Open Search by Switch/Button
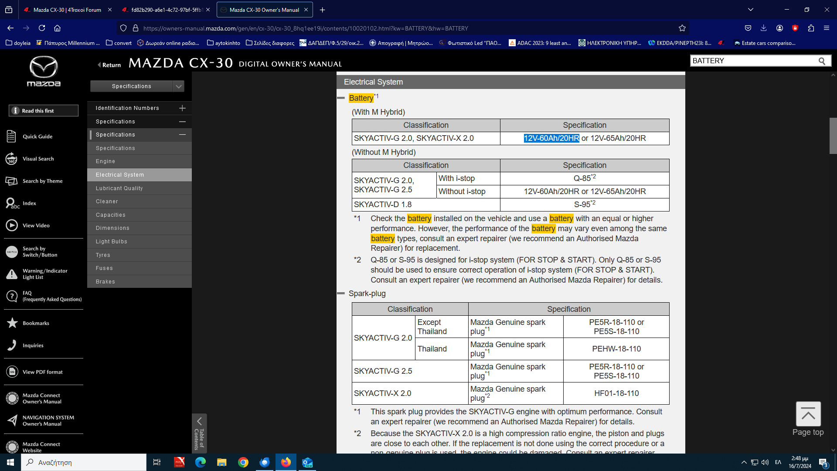The height and width of the screenshot is (471, 837). point(32,252)
